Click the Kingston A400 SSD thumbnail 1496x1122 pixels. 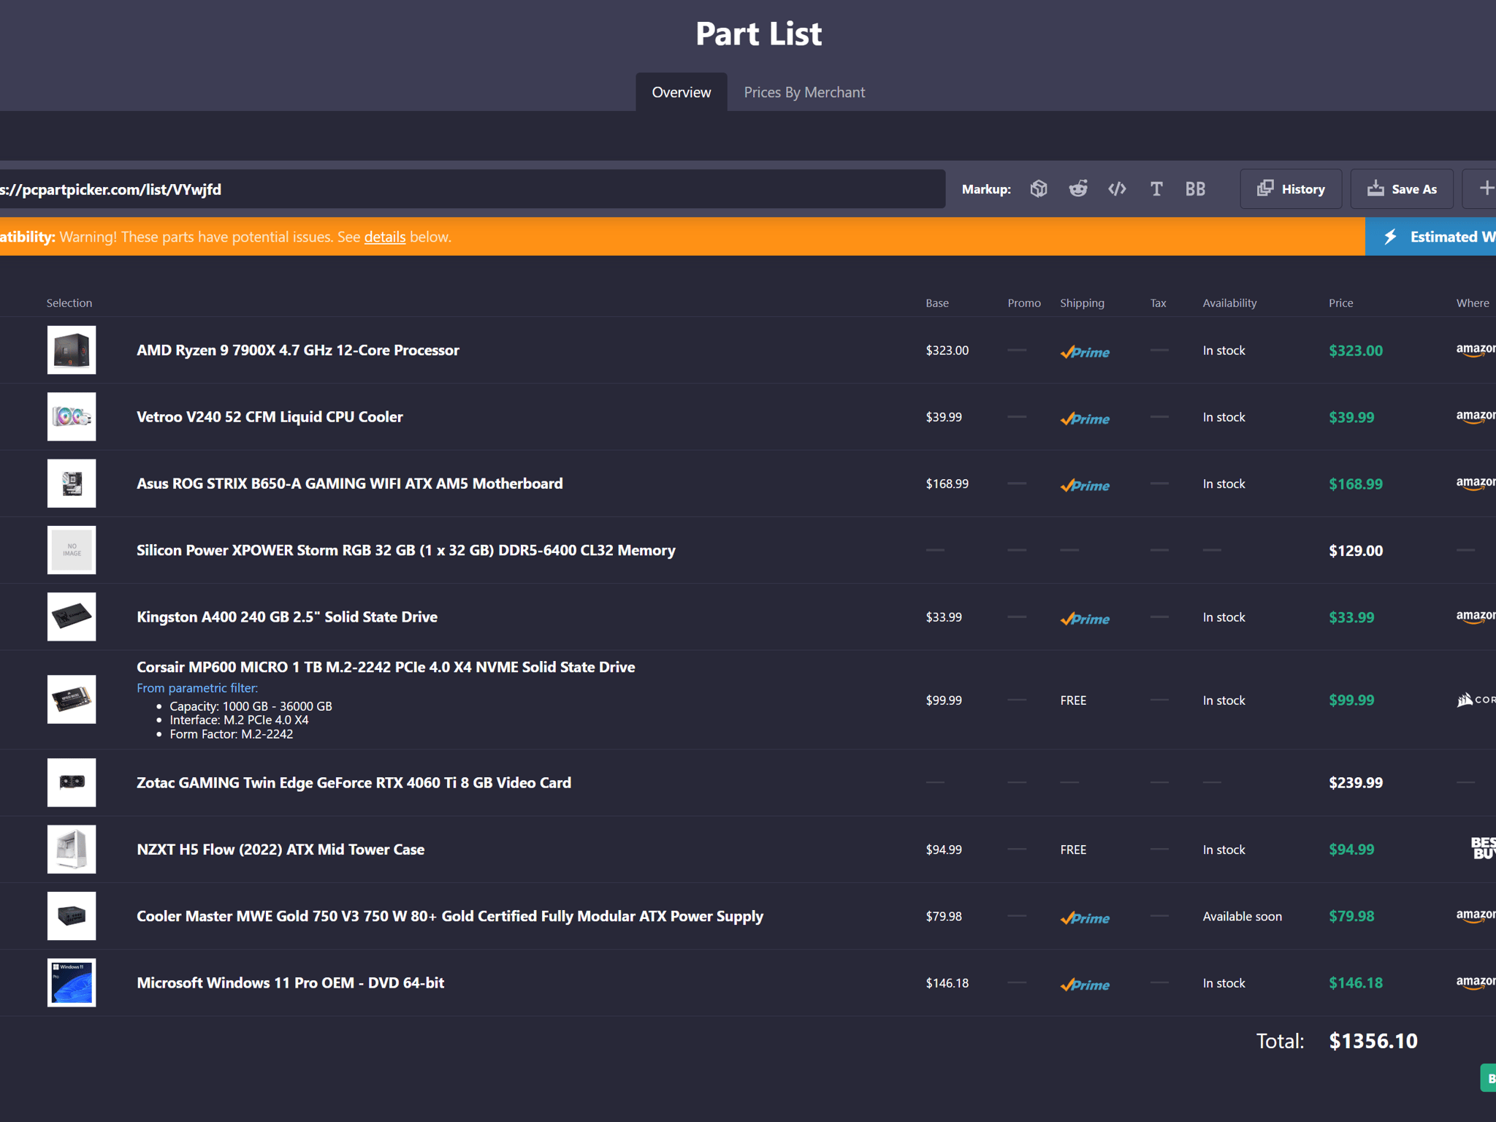(72, 617)
